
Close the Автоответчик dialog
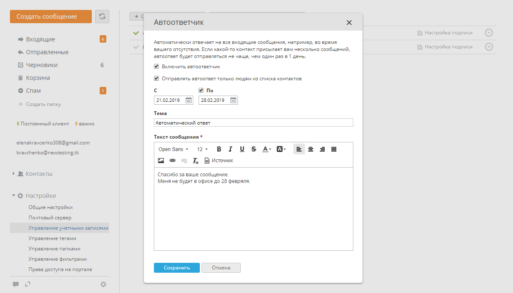pos(349,22)
